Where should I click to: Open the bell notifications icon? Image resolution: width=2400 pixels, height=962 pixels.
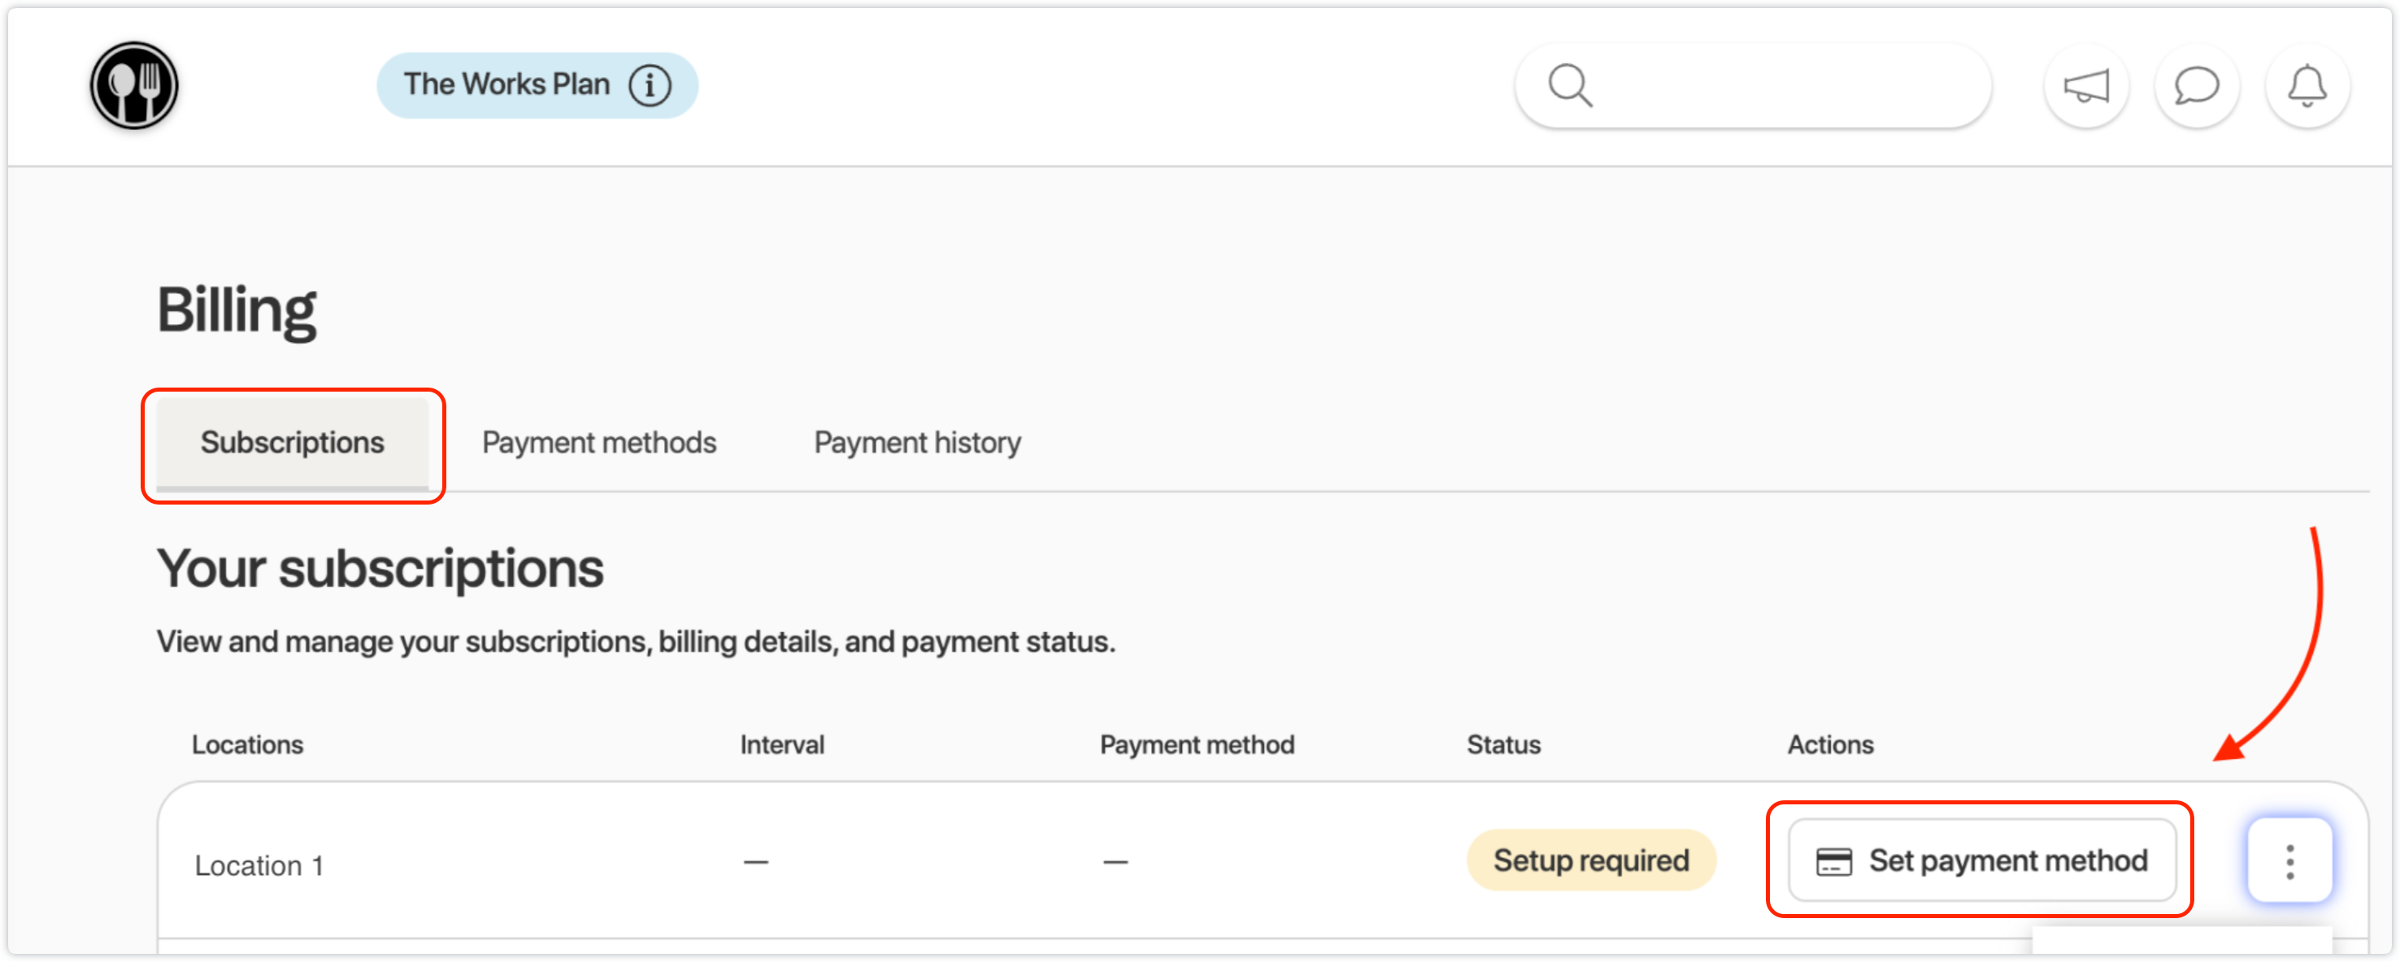click(x=2307, y=87)
